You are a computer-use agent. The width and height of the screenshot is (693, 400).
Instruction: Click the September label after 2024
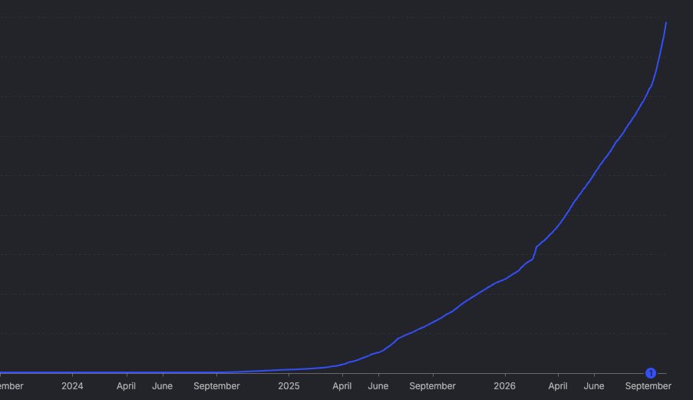click(216, 386)
